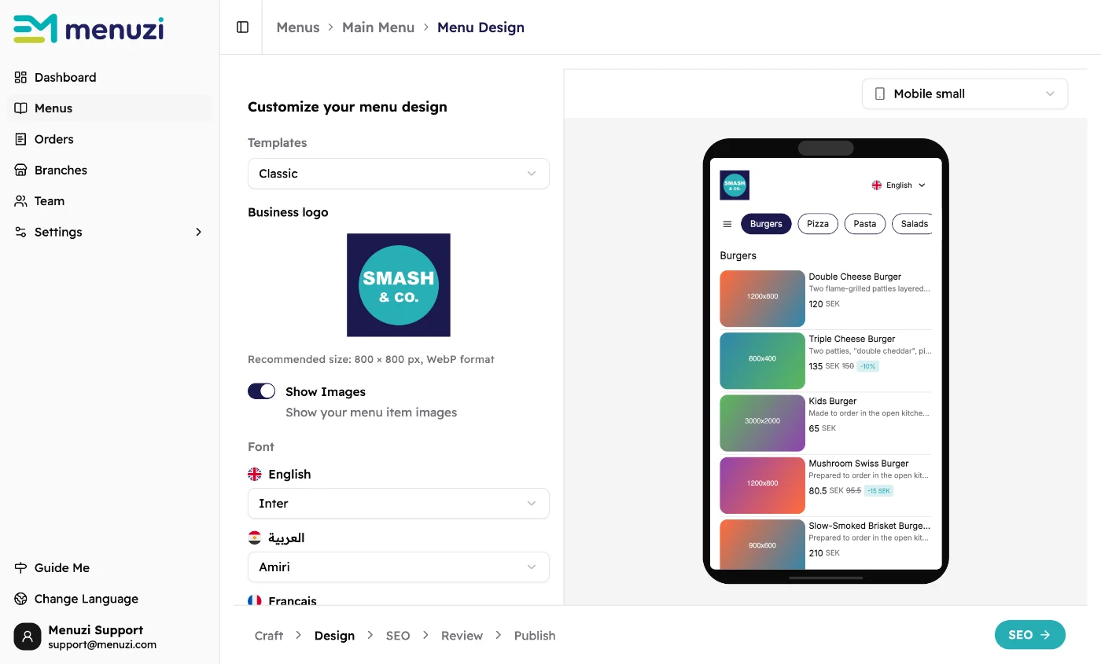Open the hamburger menu in phone preview

727,224
